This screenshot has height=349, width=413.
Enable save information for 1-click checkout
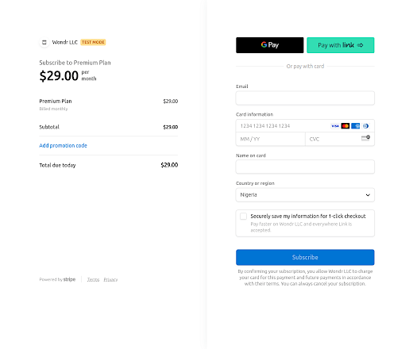[243, 217]
